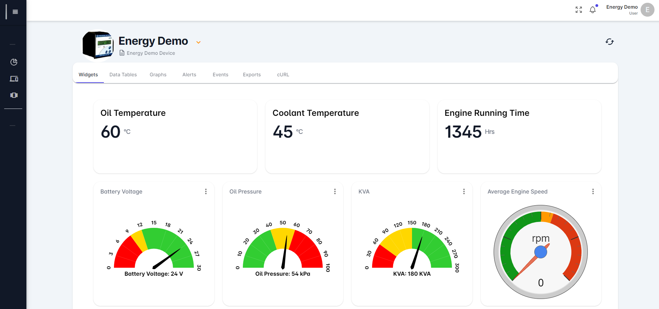Click the sidebar carousel-style icon
This screenshot has height=309, width=659.
coord(14,95)
